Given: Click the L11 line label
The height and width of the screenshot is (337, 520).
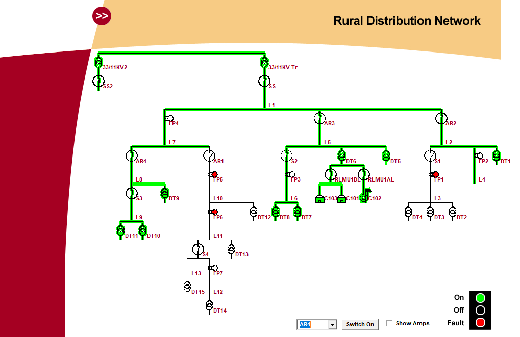Looking at the screenshot, I should 218,236.
